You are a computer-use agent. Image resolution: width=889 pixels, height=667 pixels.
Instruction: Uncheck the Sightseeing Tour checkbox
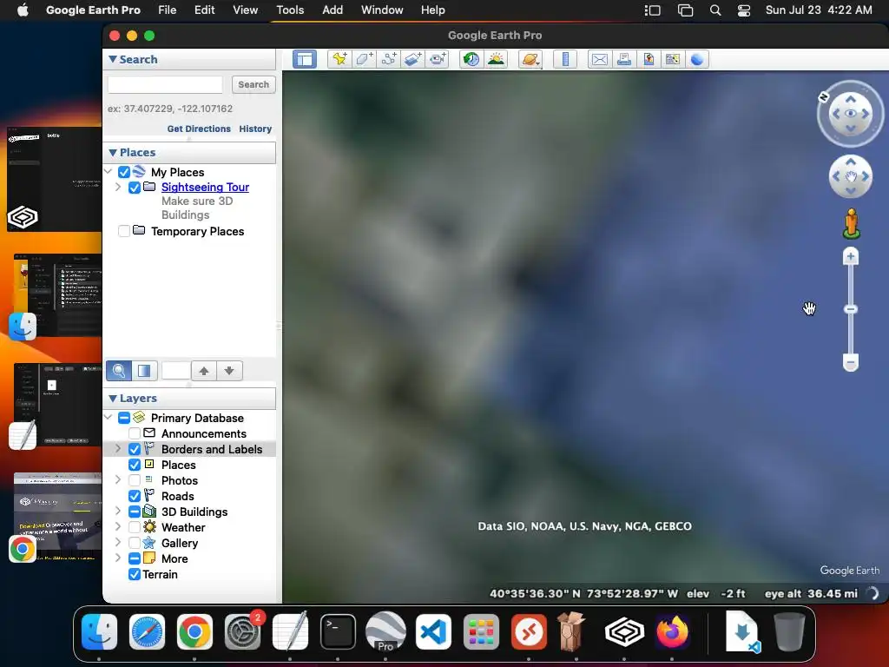click(x=135, y=188)
